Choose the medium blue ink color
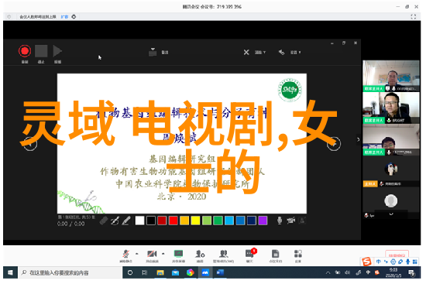 (240, 221)
